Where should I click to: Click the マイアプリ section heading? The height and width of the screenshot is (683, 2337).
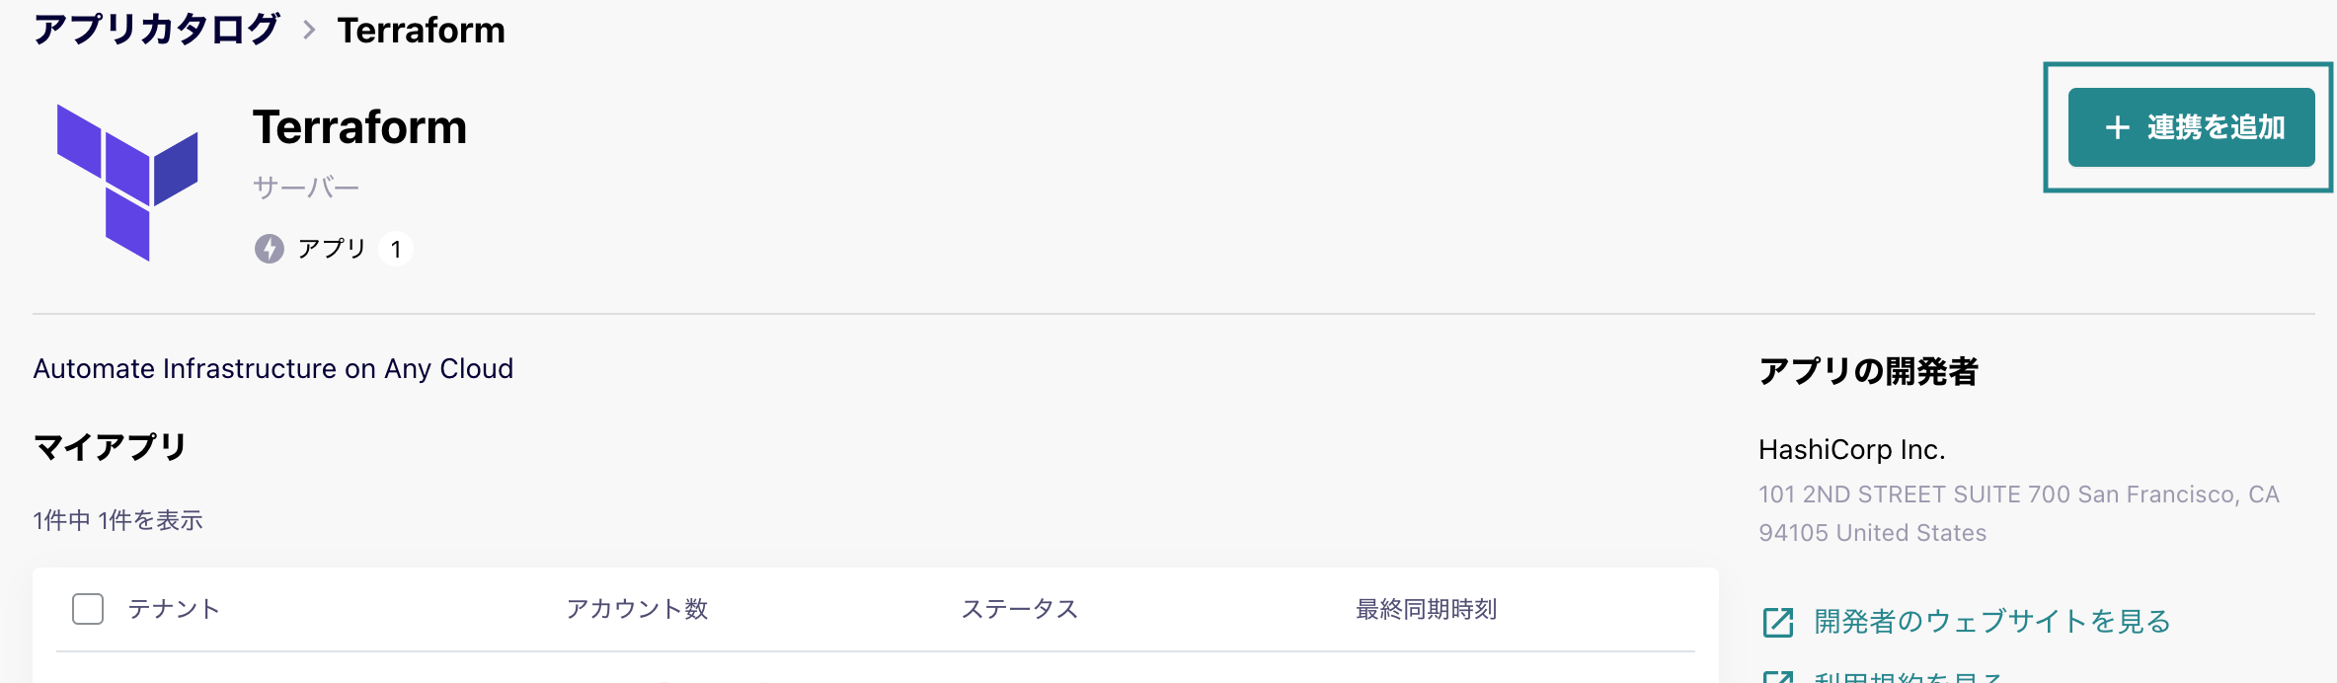click(110, 447)
